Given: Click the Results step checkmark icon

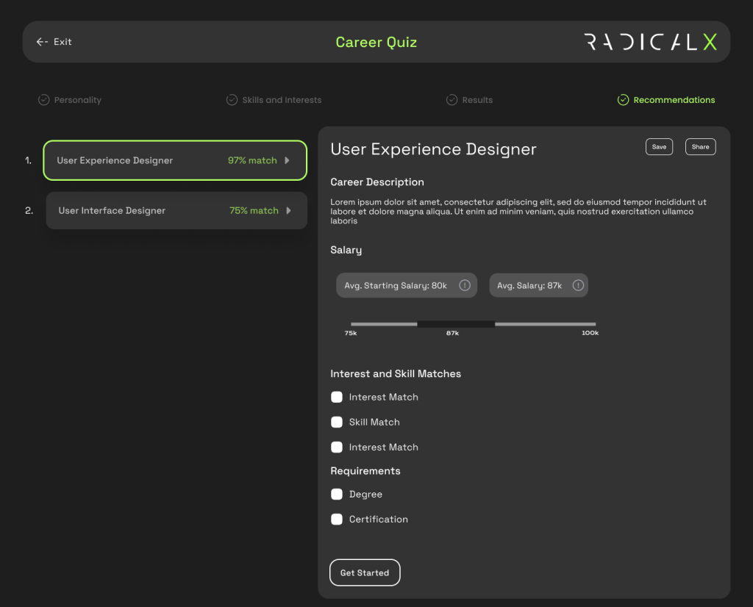Looking at the screenshot, I should click(x=451, y=99).
